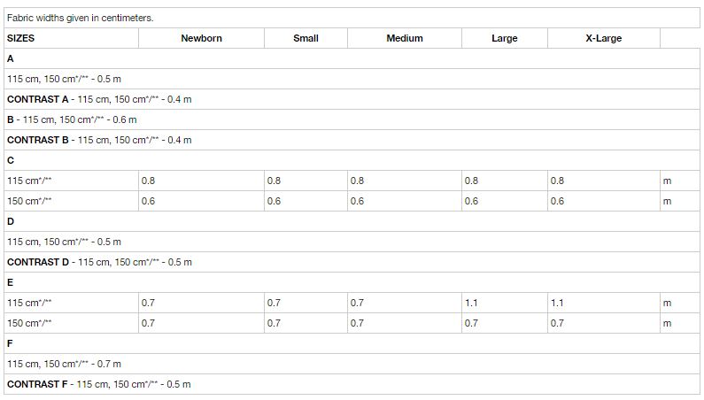Click the Newborn column header
This screenshot has height=400, width=704.
201,38
